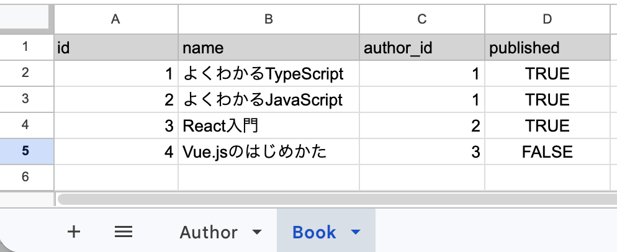Viewport: 617px width, 252px height.
Task: Select author_id cell in the JavaScript row
Action: [422, 99]
